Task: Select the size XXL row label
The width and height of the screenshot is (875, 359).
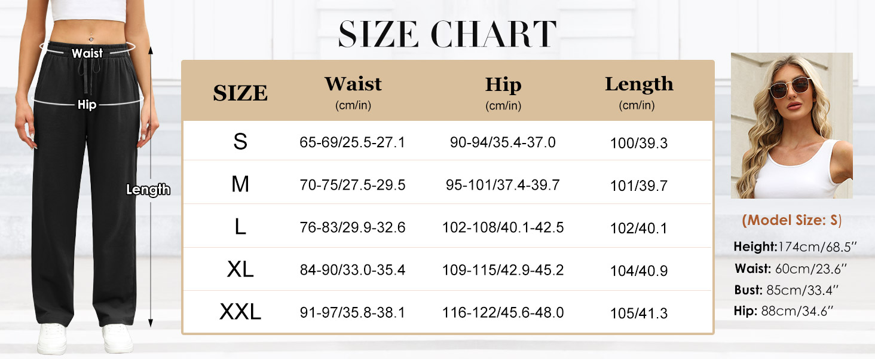Action: pos(240,312)
